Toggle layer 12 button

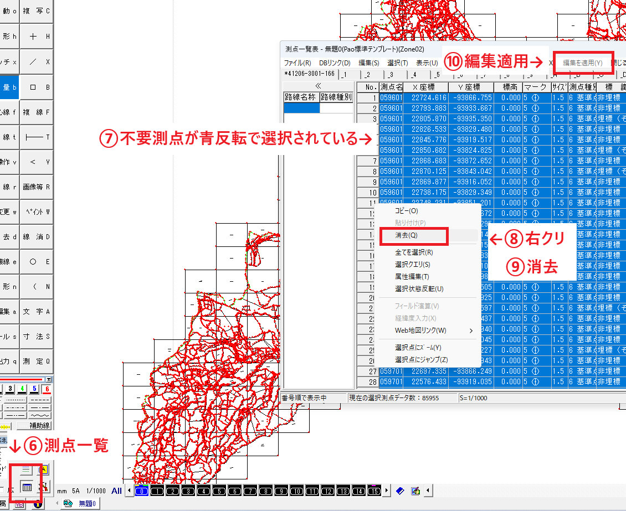click(328, 491)
